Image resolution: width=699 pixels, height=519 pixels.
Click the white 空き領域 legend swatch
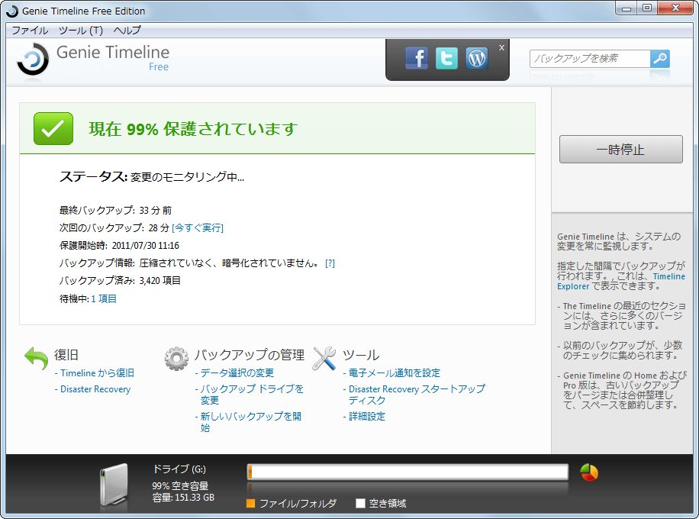click(x=360, y=504)
